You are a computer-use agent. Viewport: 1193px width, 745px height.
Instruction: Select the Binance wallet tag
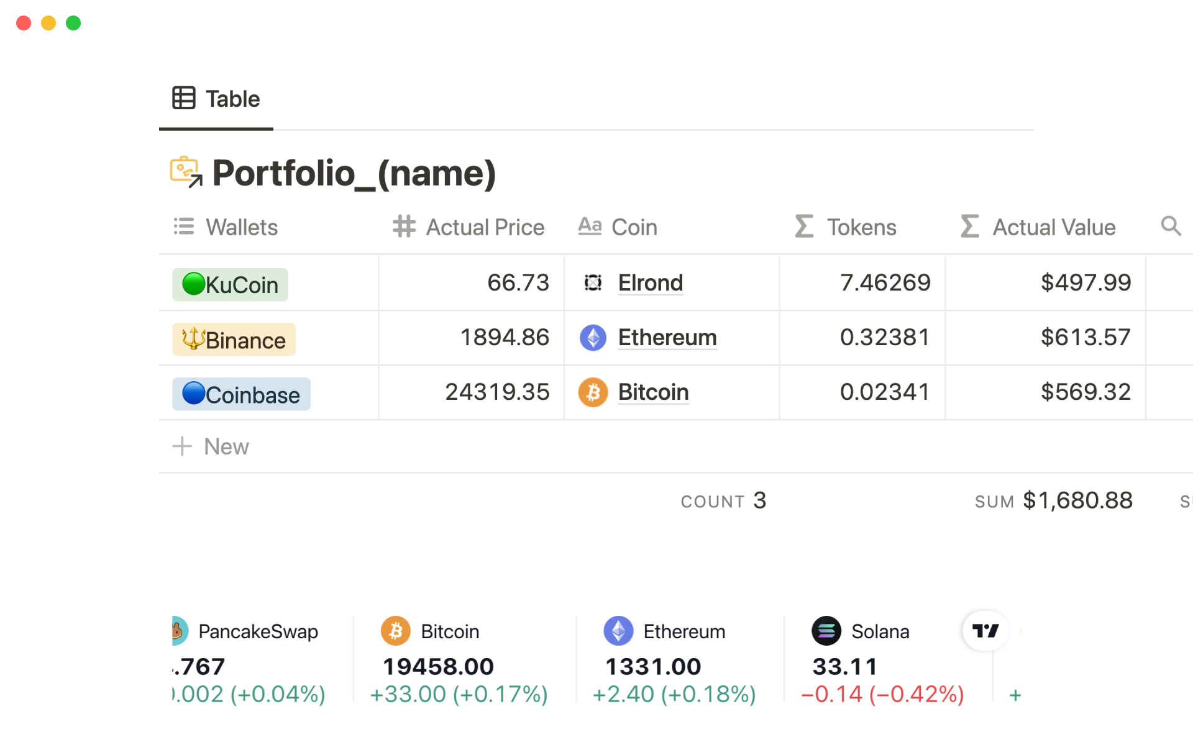coord(234,339)
